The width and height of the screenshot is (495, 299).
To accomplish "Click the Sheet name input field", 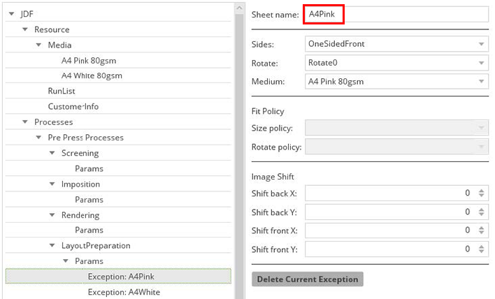I will [x=395, y=15].
